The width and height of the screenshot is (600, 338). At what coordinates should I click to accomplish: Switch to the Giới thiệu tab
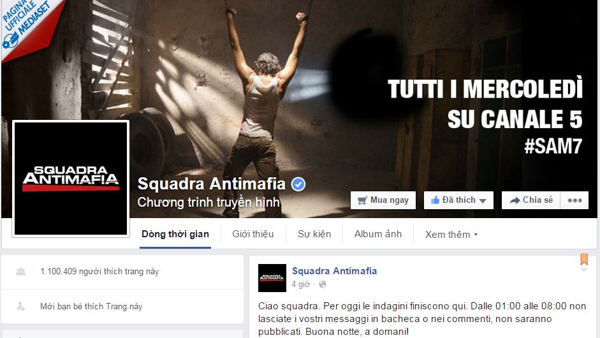[253, 234]
